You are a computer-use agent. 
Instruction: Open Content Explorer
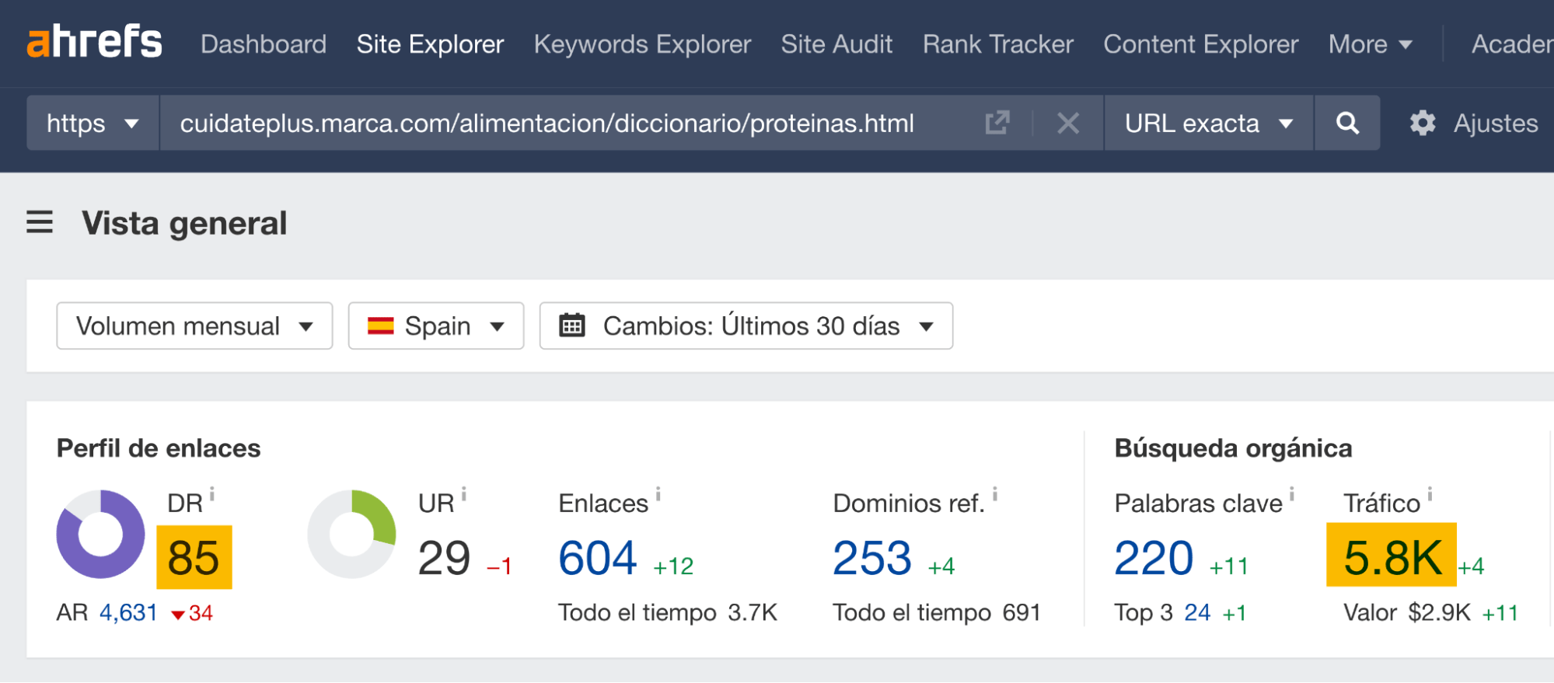tap(1200, 44)
